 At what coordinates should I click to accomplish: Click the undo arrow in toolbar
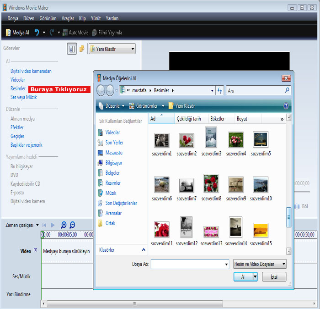tap(37, 33)
